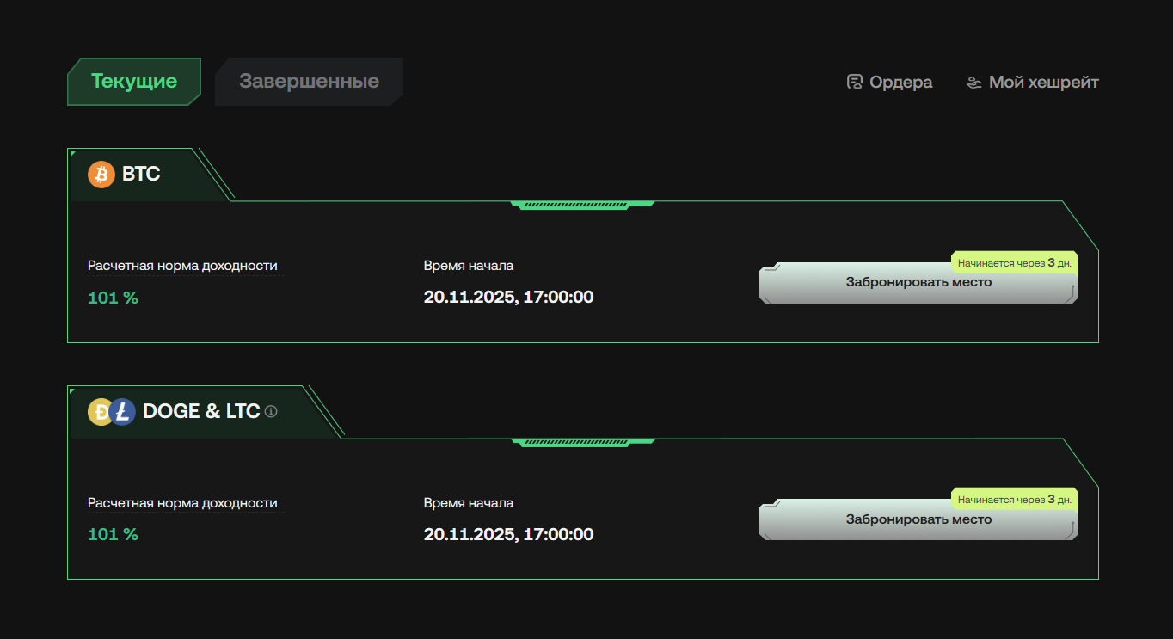
Task: Click the start time 20.11.2025, 17:00:00 on BTC card
Action: pos(508,297)
